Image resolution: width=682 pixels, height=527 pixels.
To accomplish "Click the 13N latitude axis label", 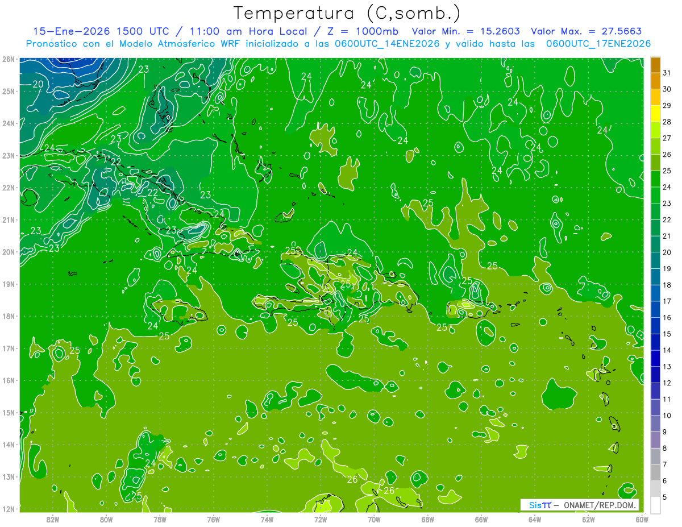I will (8, 477).
